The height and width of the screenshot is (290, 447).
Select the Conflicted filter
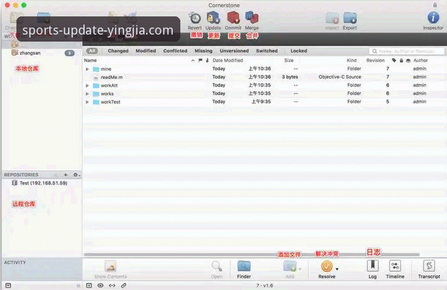point(175,51)
